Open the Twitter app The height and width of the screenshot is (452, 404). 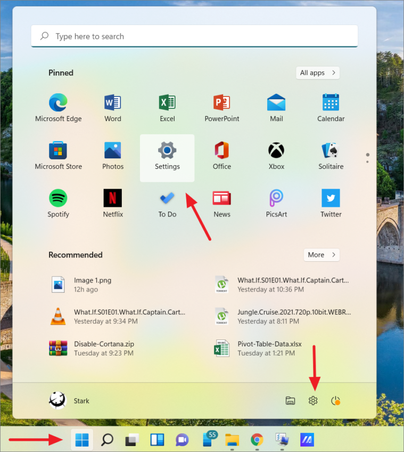331,204
